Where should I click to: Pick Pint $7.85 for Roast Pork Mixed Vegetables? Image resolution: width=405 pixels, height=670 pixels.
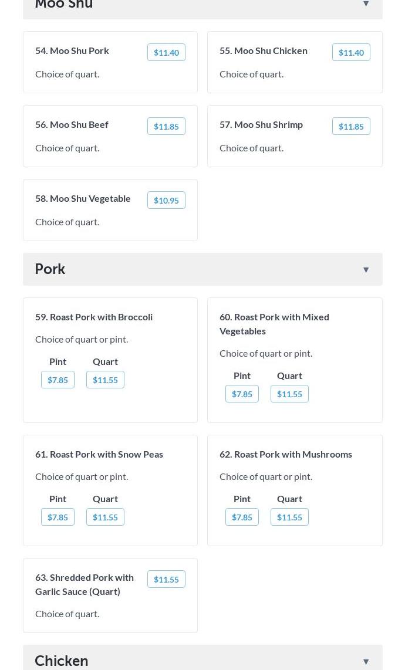[242, 394]
